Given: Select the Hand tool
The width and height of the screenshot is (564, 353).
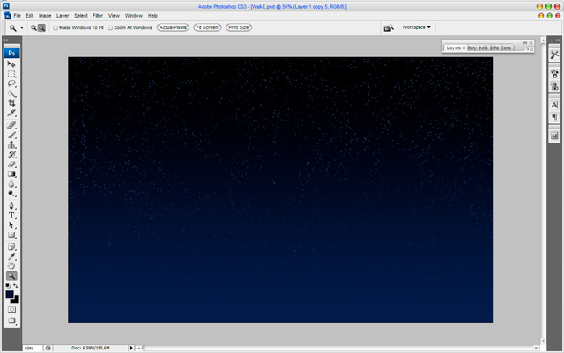Looking at the screenshot, I should (11, 266).
